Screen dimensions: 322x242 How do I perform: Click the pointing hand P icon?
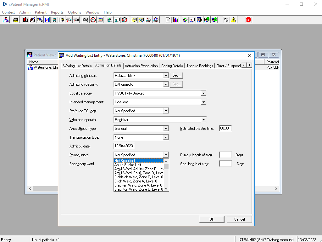(76, 20)
